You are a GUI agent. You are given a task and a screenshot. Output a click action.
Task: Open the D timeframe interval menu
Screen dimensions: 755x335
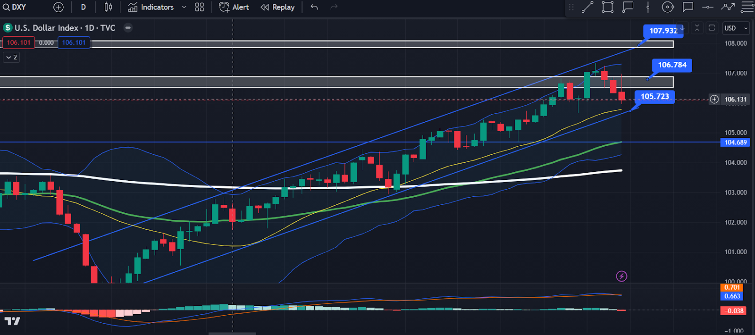coord(84,7)
